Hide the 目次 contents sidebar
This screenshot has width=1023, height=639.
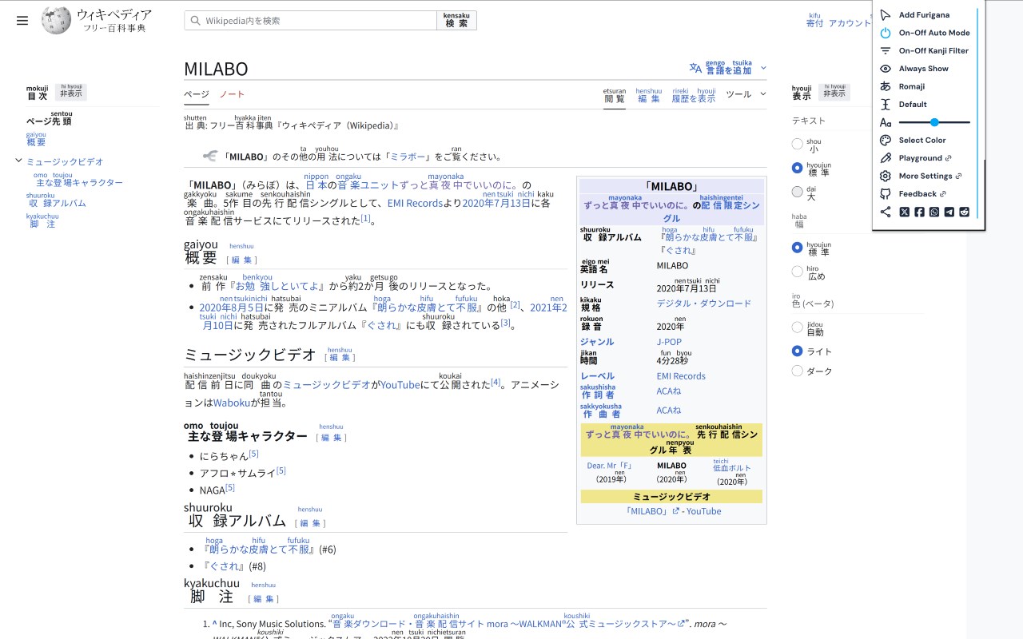pos(70,92)
